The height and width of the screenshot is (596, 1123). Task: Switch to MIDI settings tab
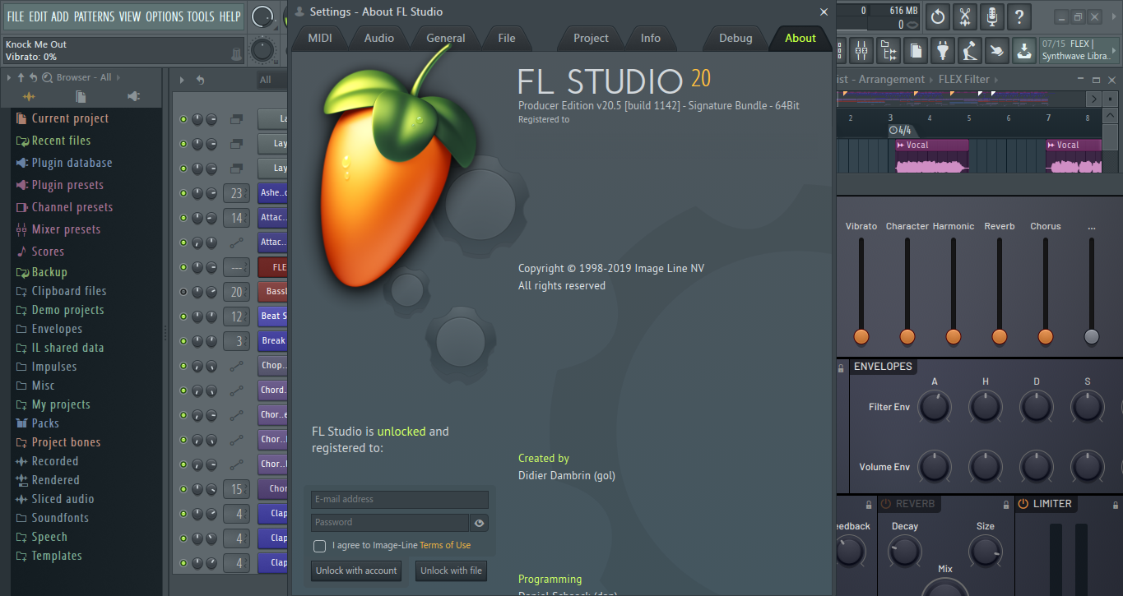point(320,38)
